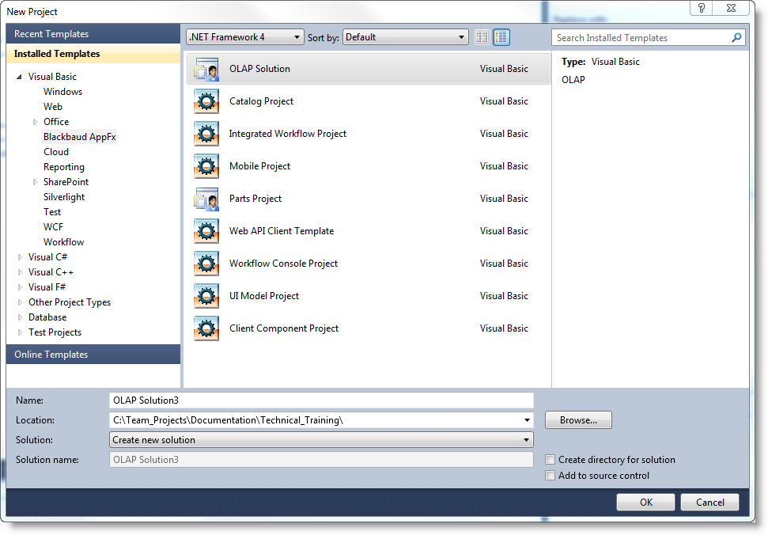
Task: Open the dialog Help question mark button
Action: [x=702, y=8]
